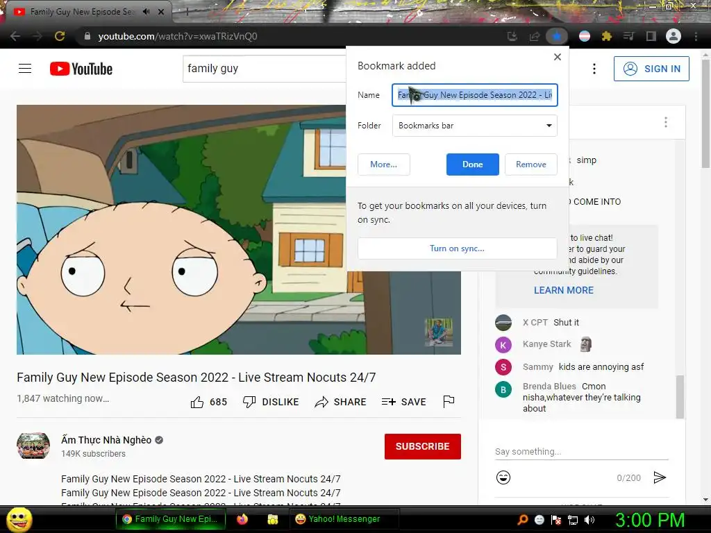Click the install app icon in address bar
This screenshot has width=711, height=533.
(x=512, y=36)
